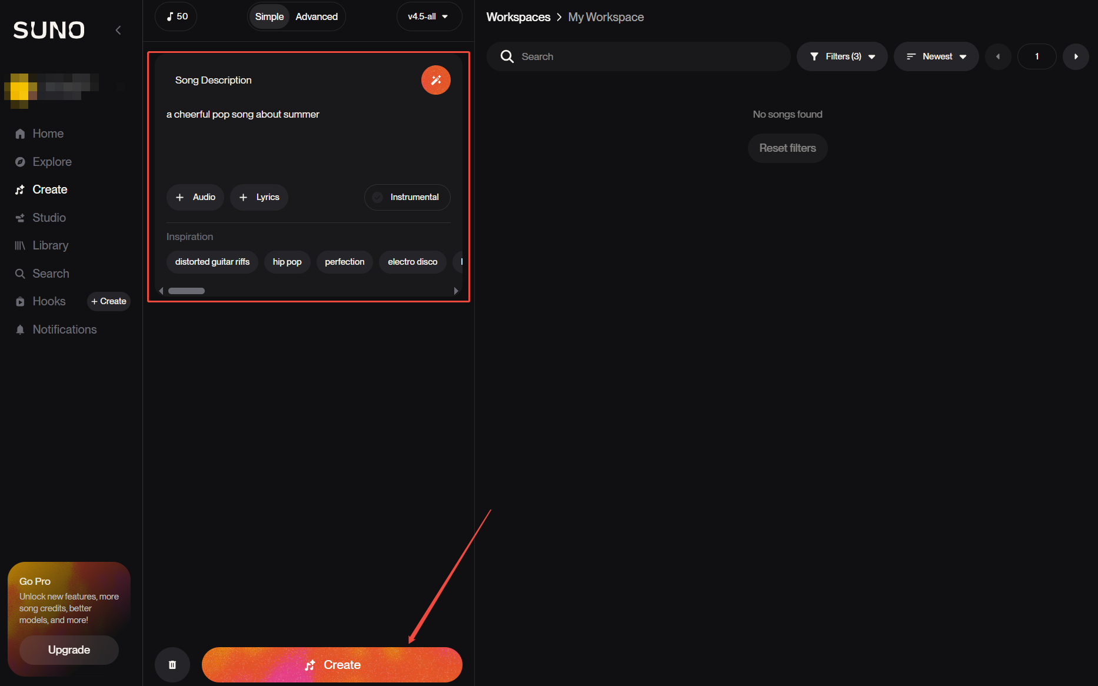Switch to Advanced mode
Viewport: 1098px width, 686px height.
tap(317, 16)
